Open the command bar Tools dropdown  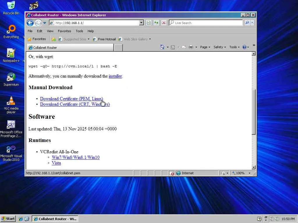pos(234,47)
